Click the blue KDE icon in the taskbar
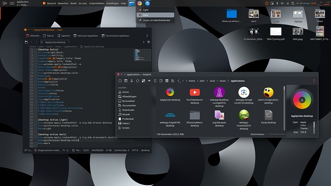Viewport: 331px width, 186px height. tap(148, 3)
